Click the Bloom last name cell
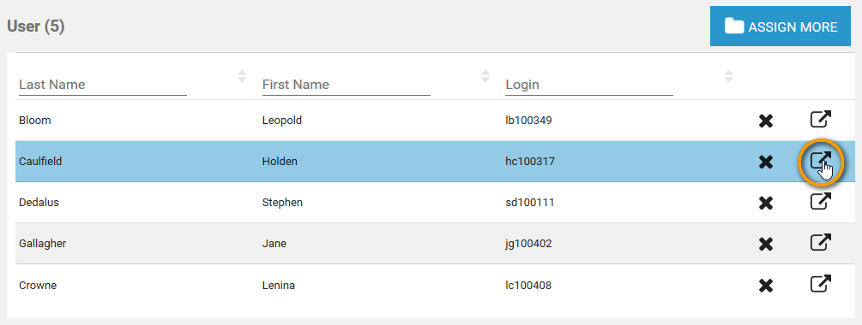This screenshot has width=862, height=325. click(34, 121)
